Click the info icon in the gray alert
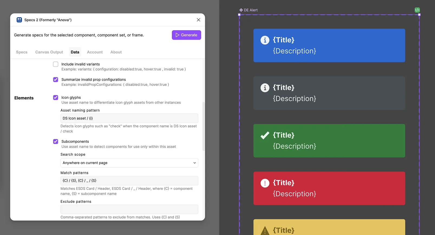 click(265, 88)
